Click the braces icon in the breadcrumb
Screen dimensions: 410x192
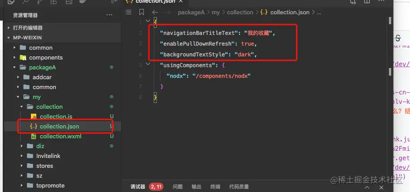[x=264, y=12]
